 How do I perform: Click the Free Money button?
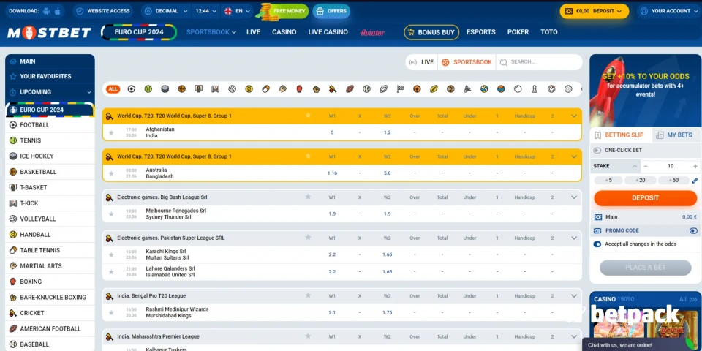point(279,11)
